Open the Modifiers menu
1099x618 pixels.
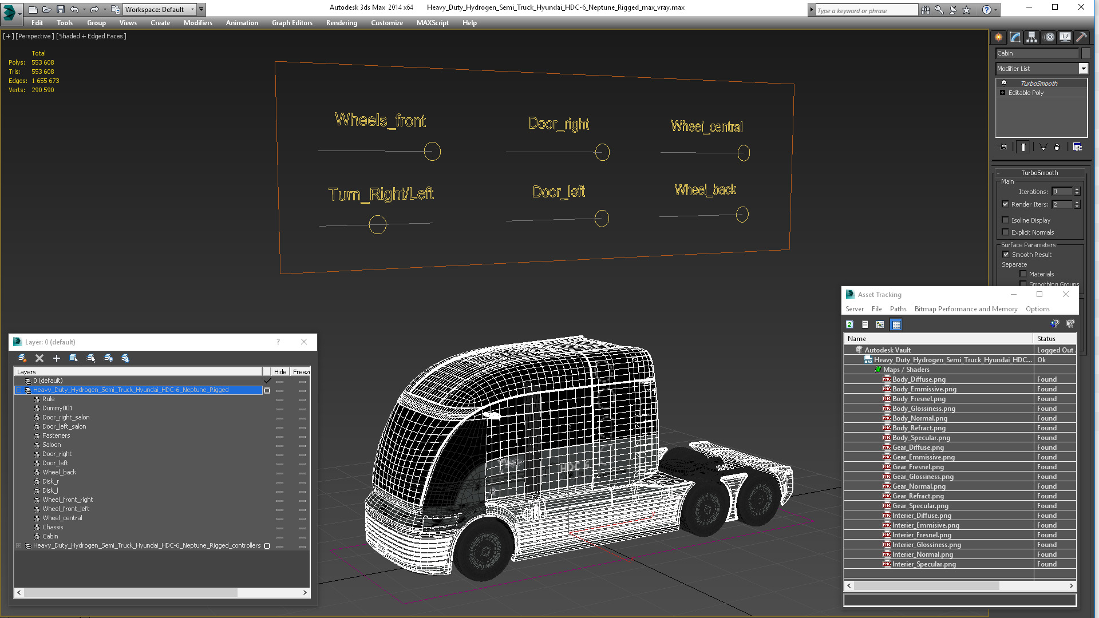197,23
